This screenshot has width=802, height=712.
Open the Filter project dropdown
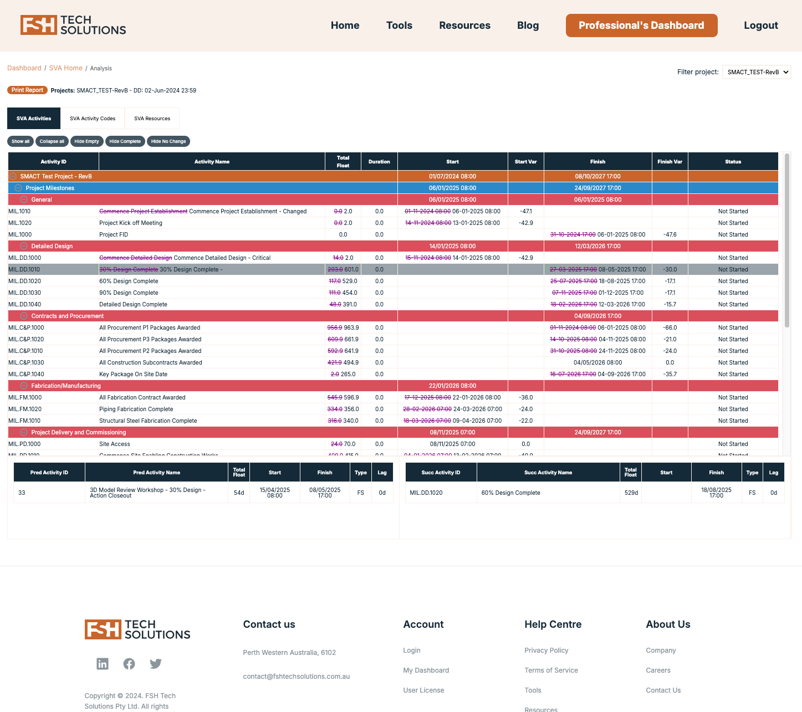point(756,72)
